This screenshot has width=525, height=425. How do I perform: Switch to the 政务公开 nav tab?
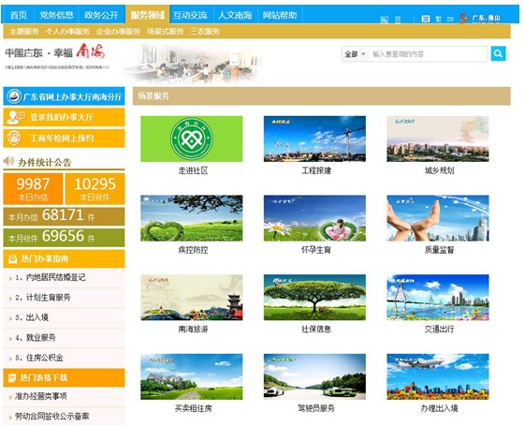point(101,15)
